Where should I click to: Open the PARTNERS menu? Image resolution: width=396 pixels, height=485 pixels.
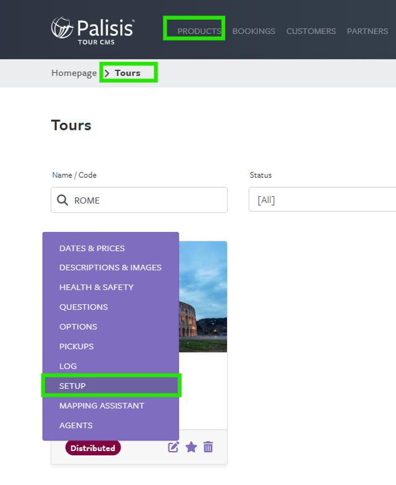click(368, 31)
